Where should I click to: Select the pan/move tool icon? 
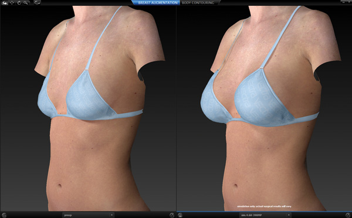[12, 3]
